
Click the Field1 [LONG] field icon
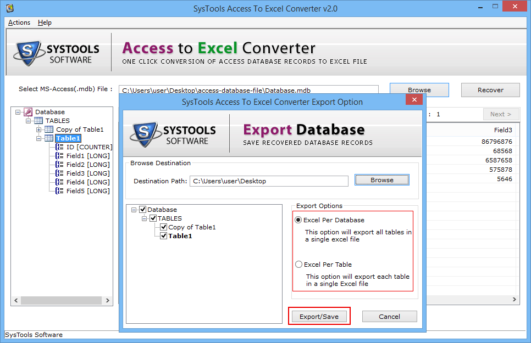point(59,156)
